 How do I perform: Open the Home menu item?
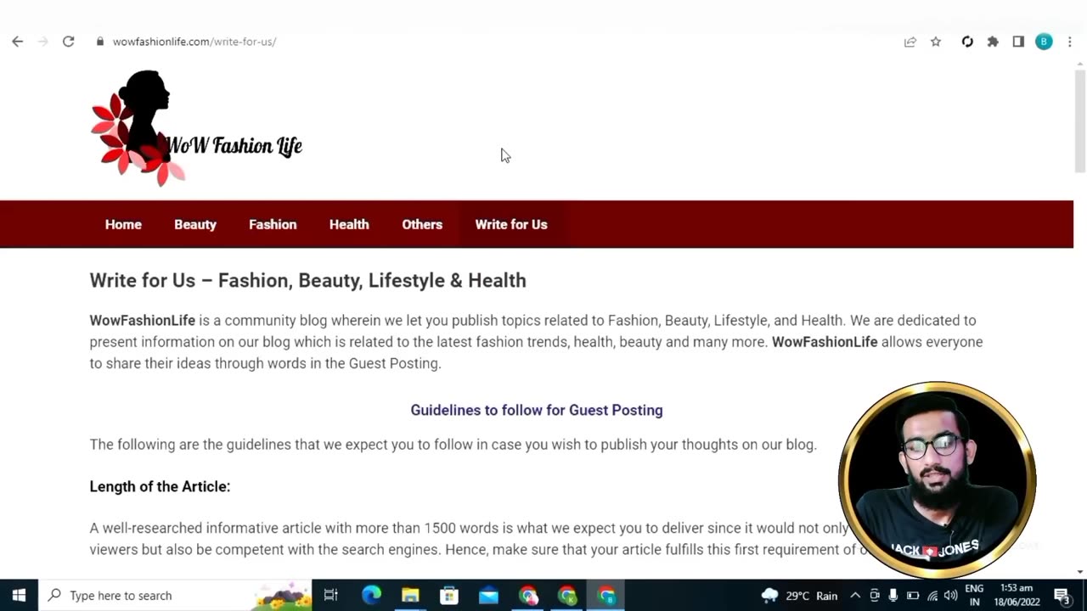[123, 225]
